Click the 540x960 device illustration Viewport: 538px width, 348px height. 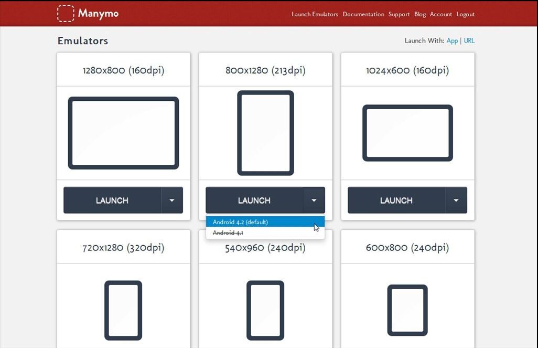pyautogui.click(x=265, y=310)
